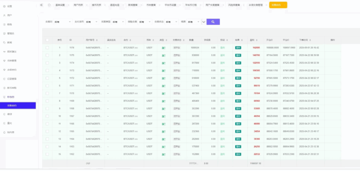Switch to the 币种查看 tab
360x171 pixels.
(151, 5)
